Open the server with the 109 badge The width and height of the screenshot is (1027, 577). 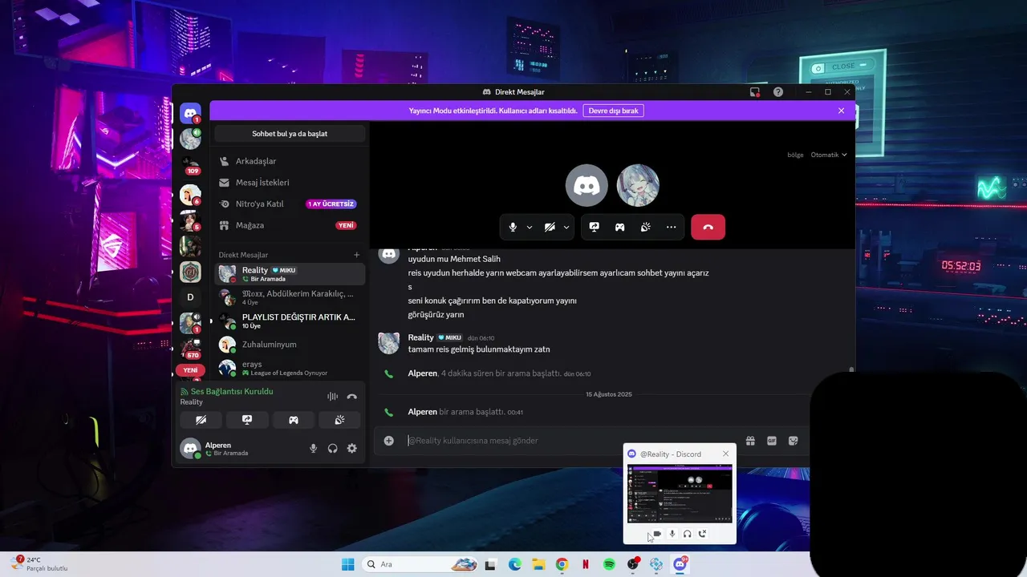pyautogui.click(x=190, y=164)
